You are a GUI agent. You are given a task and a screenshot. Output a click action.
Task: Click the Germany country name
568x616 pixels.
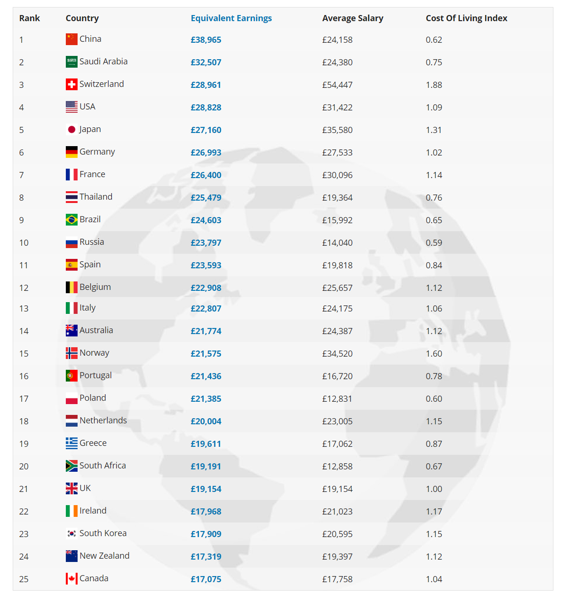(97, 152)
